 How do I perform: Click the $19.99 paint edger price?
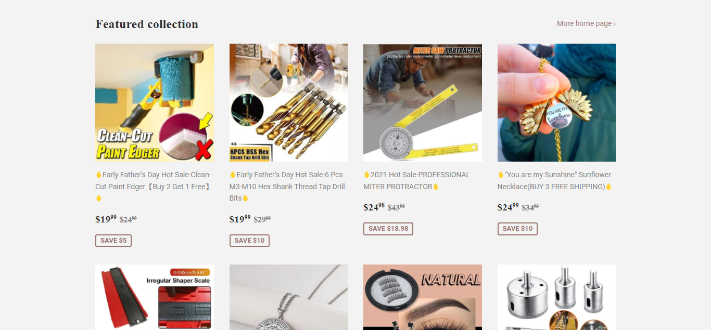pyautogui.click(x=106, y=219)
